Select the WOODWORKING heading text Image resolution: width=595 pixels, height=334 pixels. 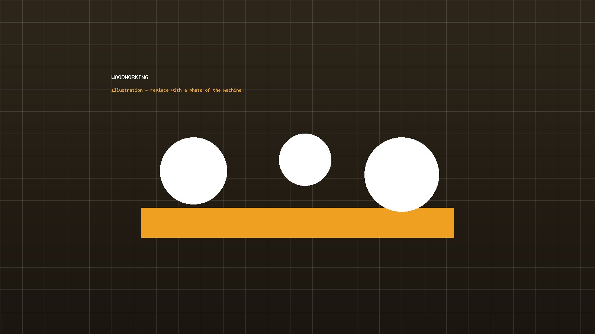point(130,77)
